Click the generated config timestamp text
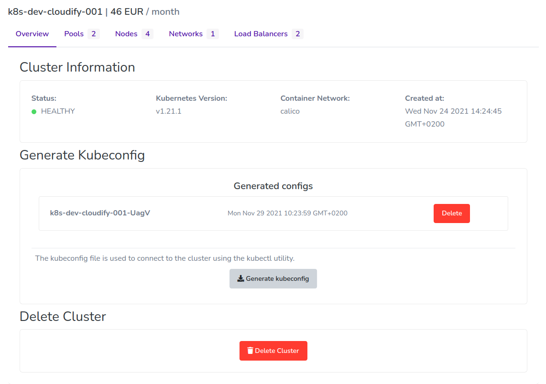Image resolution: width=546 pixels, height=384 pixels. (287, 213)
